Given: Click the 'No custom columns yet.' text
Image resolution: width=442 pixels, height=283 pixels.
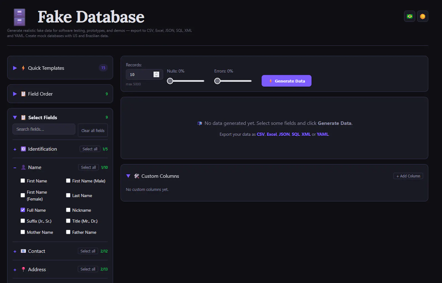Looking at the screenshot, I should pos(147,189).
